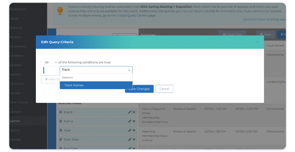The image size is (295, 152).
Task: Edit the Start Date field with pencil icon
Action: click(x=130, y=139)
